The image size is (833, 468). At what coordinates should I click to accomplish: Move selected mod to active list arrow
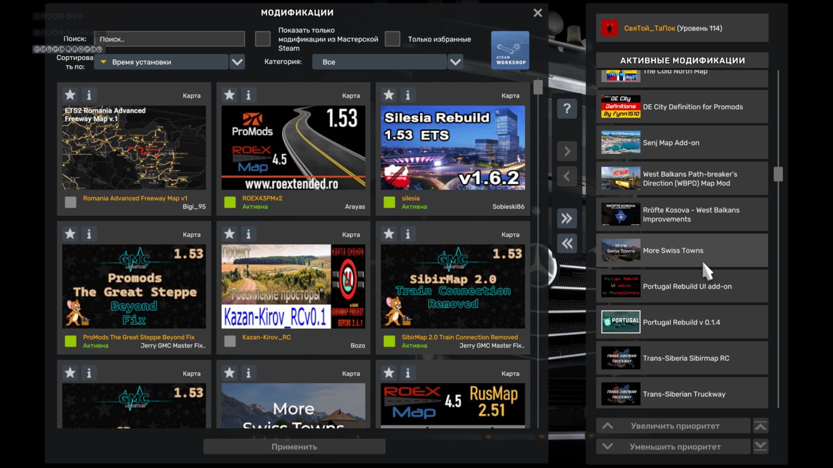point(567,151)
